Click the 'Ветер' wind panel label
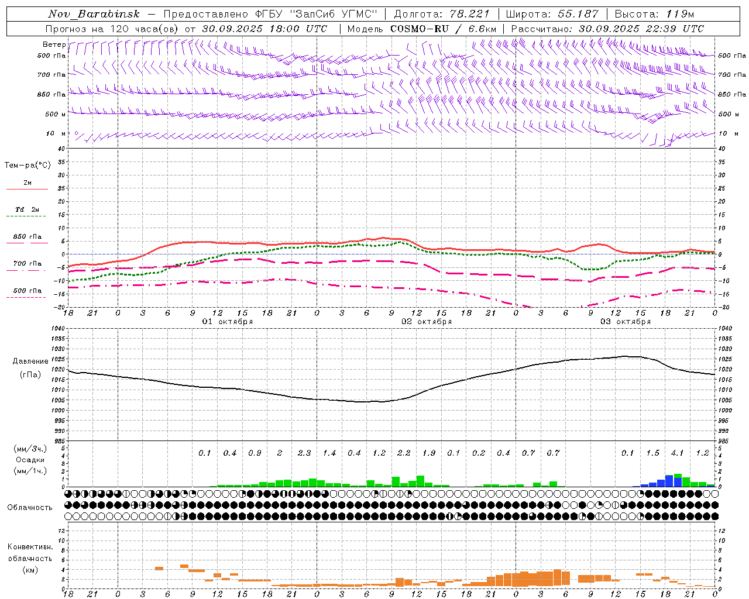 click(x=54, y=44)
